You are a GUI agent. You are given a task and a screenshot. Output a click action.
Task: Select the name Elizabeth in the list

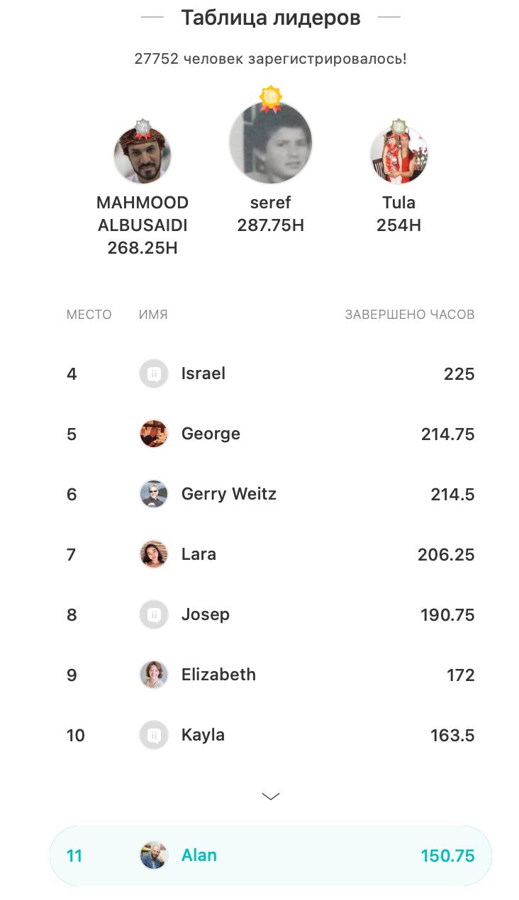tap(218, 675)
